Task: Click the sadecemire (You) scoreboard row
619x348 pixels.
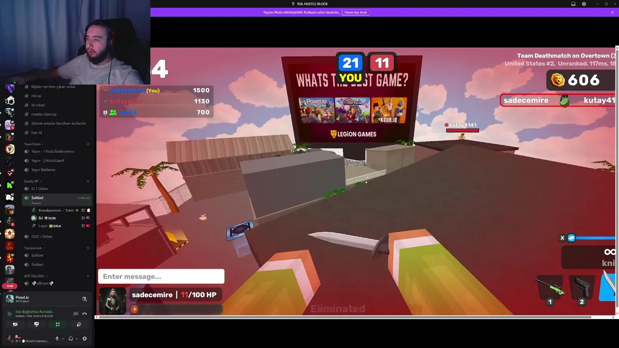Action: pyautogui.click(x=156, y=90)
